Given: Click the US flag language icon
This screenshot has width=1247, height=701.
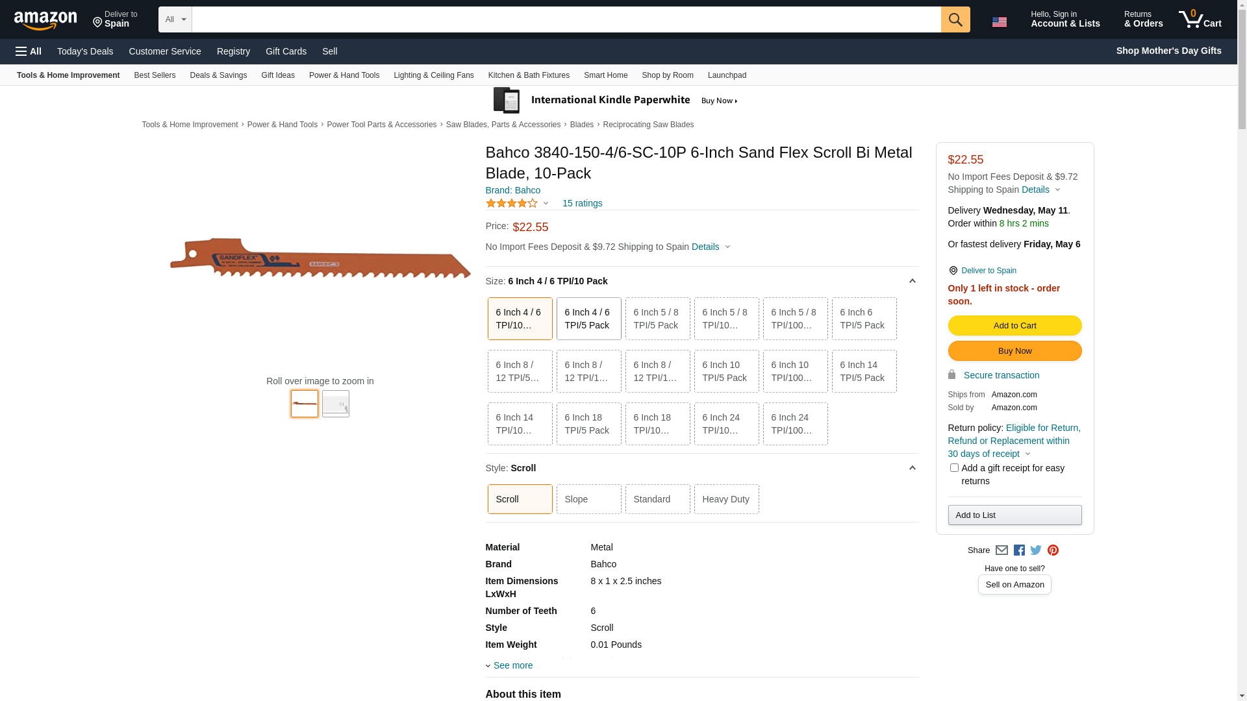Looking at the screenshot, I should 999,22.
